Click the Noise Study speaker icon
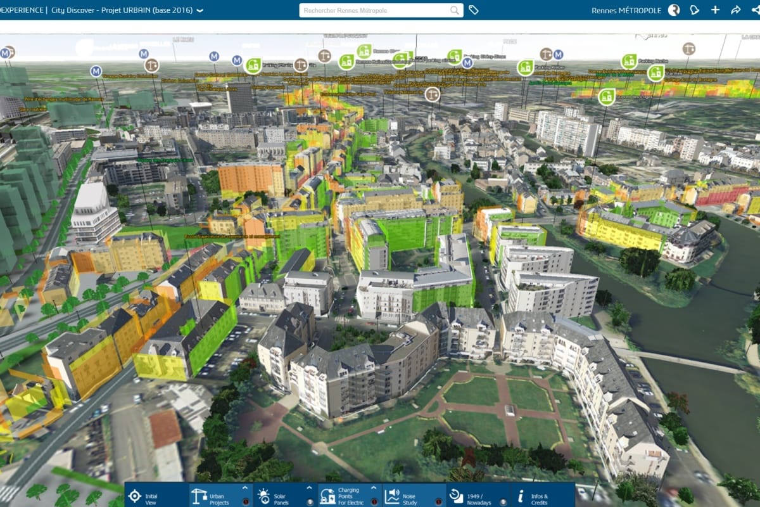This screenshot has height=507, width=760. click(x=392, y=496)
